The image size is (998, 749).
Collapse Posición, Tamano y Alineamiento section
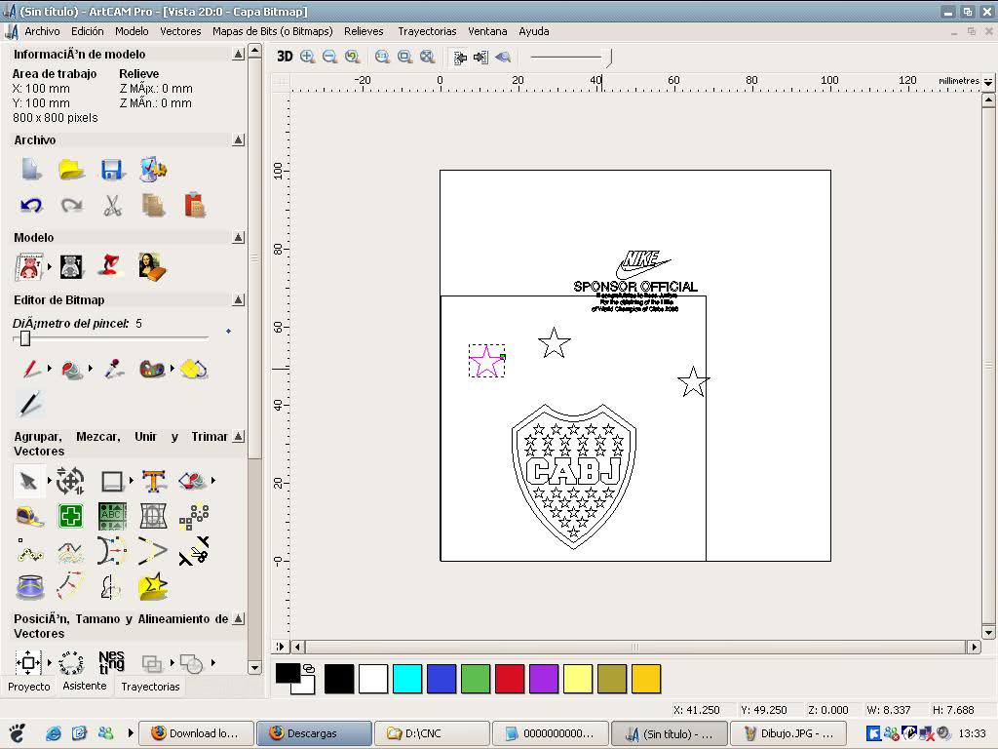click(238, 618)
